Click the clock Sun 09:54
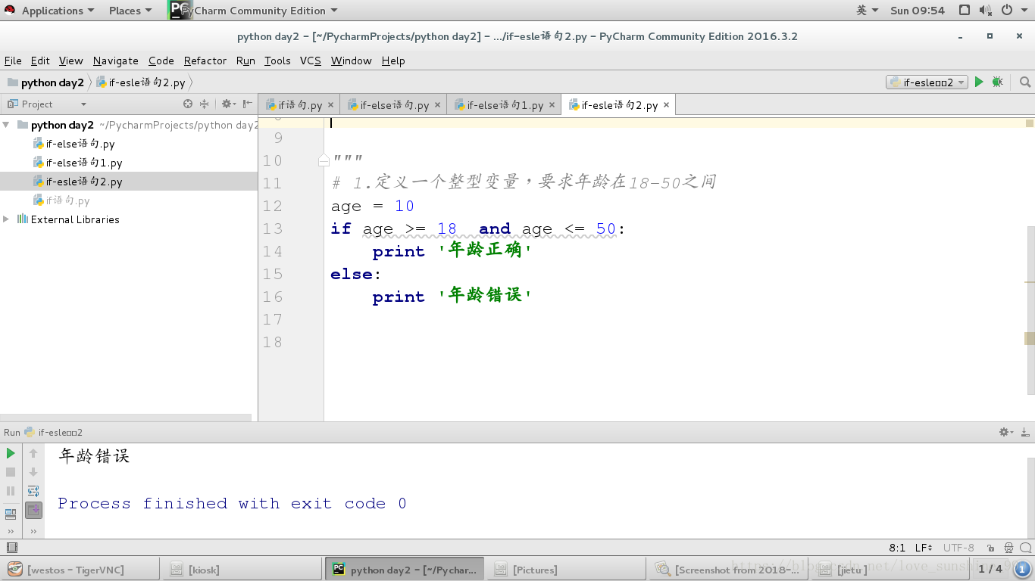Image resolution: width=1035 pixels, height=581 pixels. point(918,11)
